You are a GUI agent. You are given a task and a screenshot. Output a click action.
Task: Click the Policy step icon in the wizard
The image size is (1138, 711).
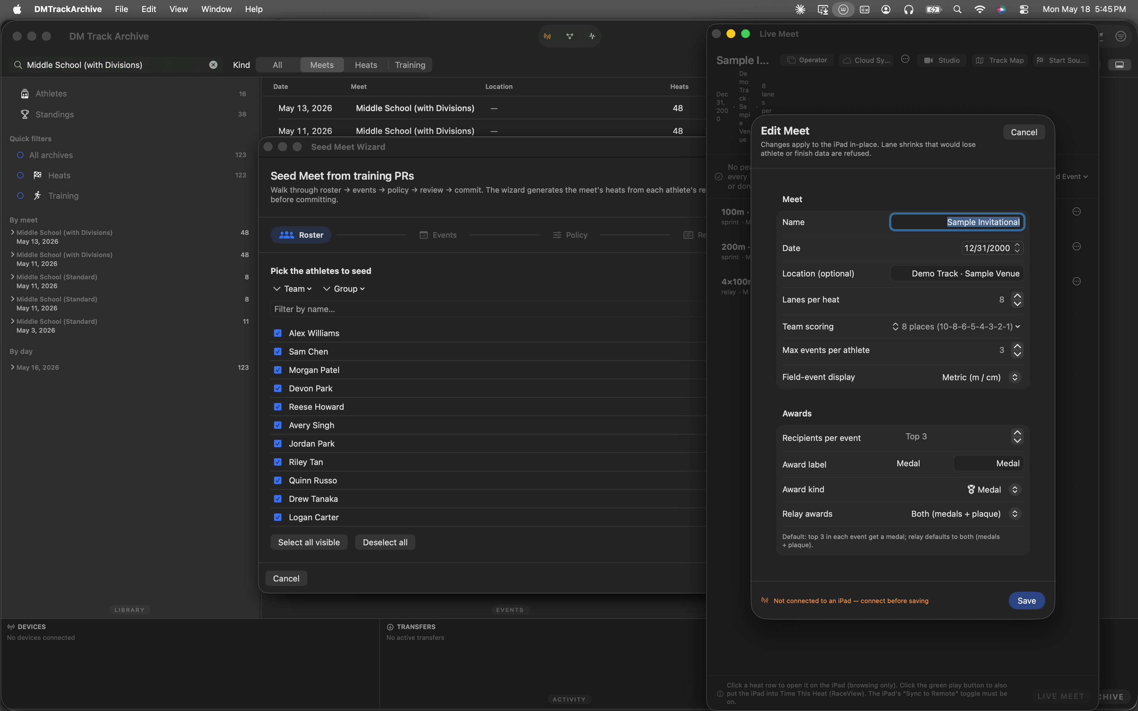[557, 235]
